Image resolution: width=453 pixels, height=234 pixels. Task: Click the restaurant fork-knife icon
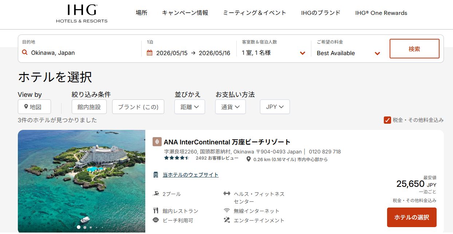[156, 211]
